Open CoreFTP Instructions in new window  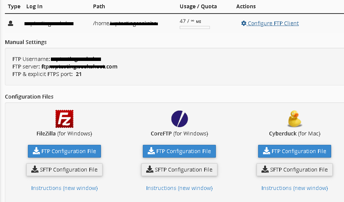[x=179, y=188]
